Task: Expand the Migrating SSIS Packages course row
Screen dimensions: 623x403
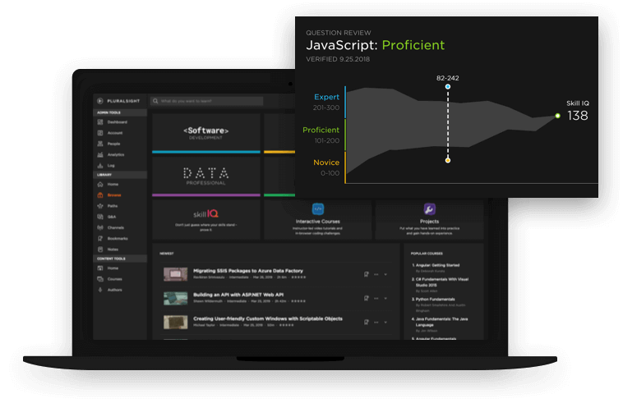Action: click(x=385, y=274)
